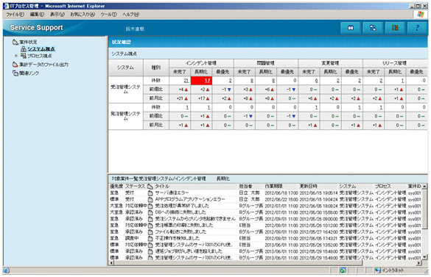Image resolution: width=431 pixels, height=277 pixels.
Task: Select the サーバ通信エラー case title
Action: [x=172, y=193]
